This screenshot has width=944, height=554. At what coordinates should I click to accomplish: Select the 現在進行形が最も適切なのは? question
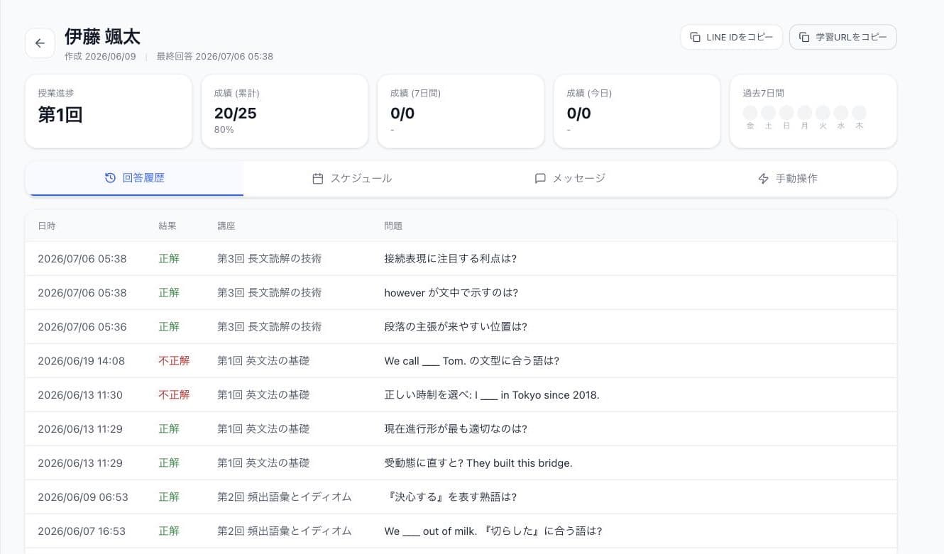click(456, 429)
